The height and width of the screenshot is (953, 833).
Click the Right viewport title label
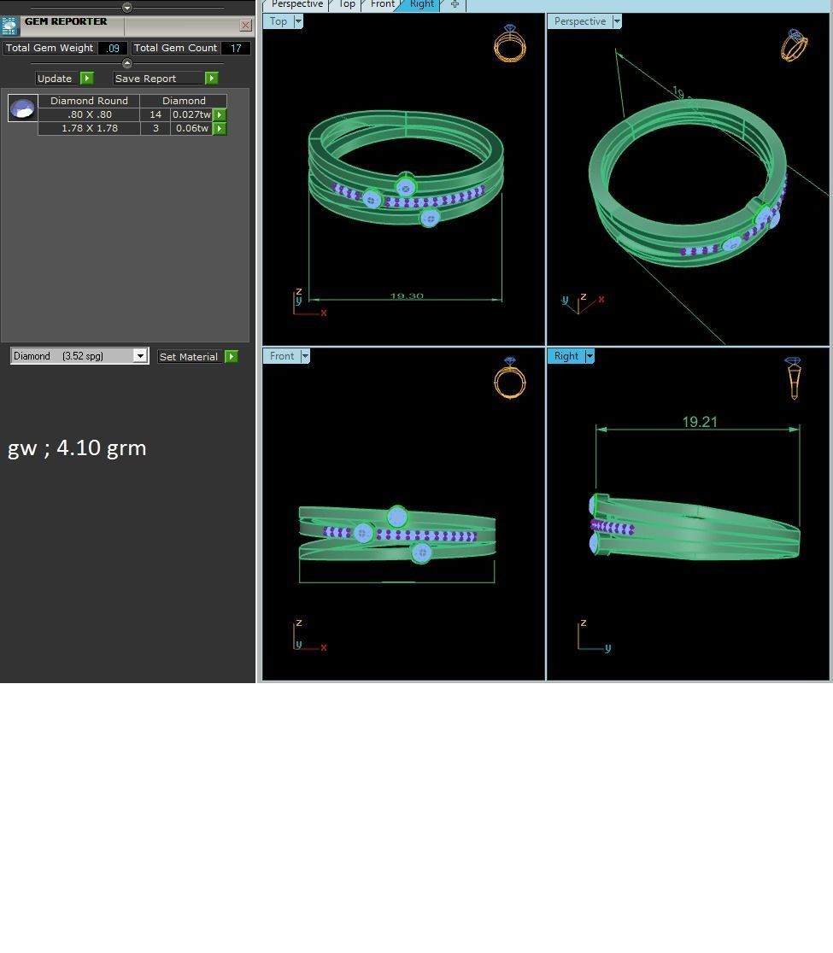tap(566, 356)
